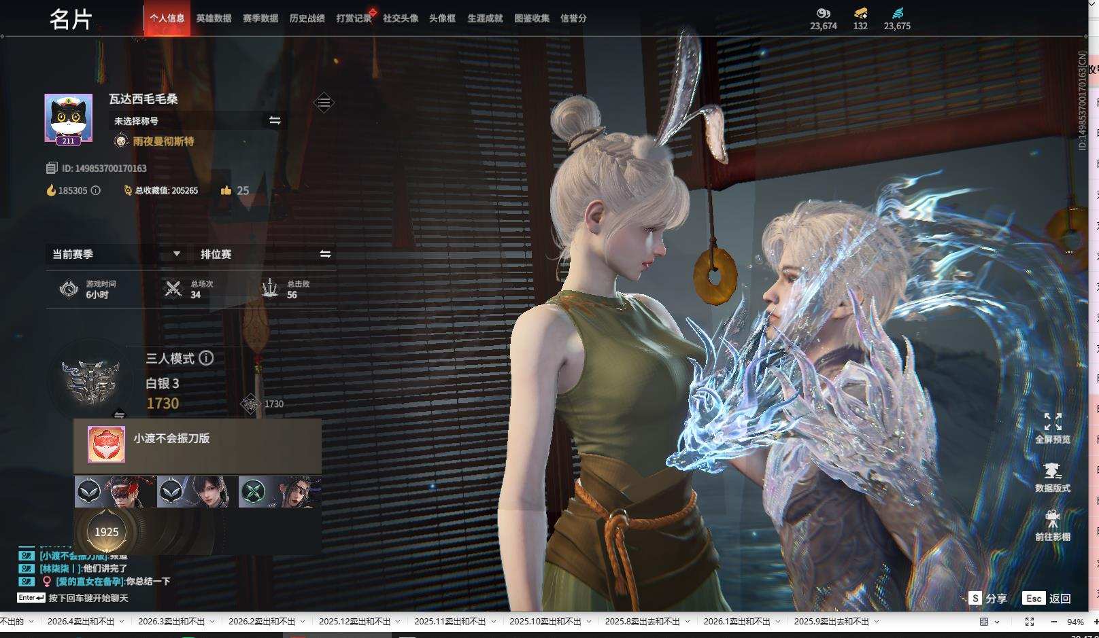Click the blue feather currency icon
The width and height of the screenshot is (1099, 638).
coord(897,13)
